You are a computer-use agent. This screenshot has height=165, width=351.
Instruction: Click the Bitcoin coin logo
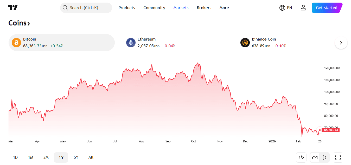pos(16,43)
